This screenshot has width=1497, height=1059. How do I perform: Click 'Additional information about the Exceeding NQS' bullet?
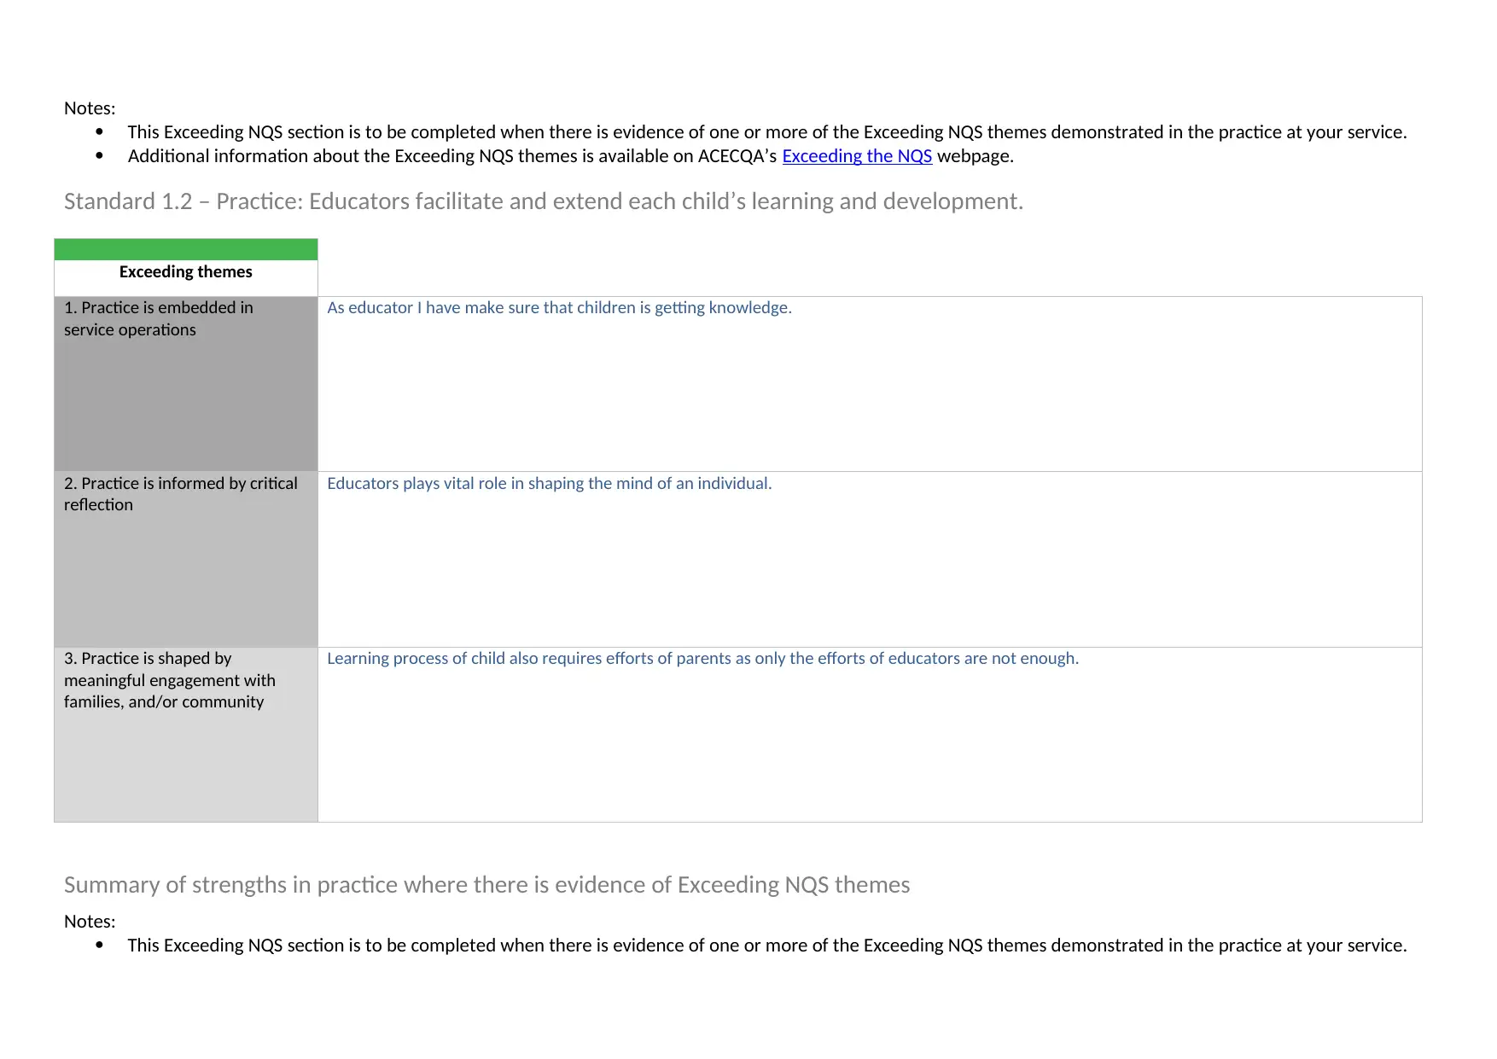(571, 156)
